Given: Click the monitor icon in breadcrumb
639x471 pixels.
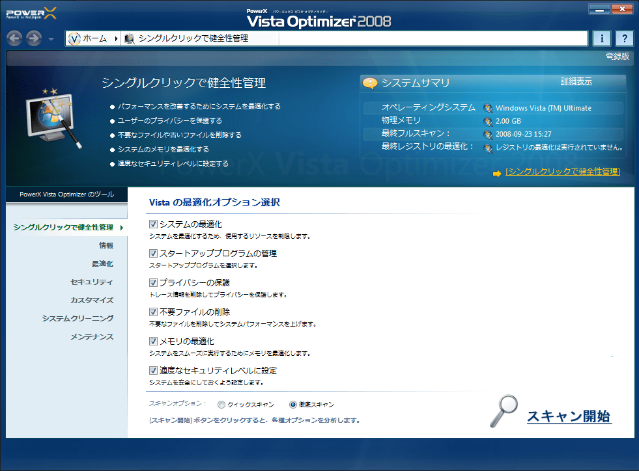Looking at the screenshot, I should click(129, 38).
